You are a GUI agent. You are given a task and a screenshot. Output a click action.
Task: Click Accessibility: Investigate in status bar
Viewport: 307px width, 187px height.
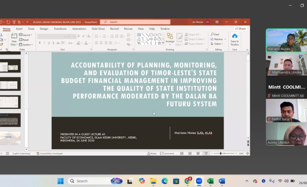(x=51, y=153)
